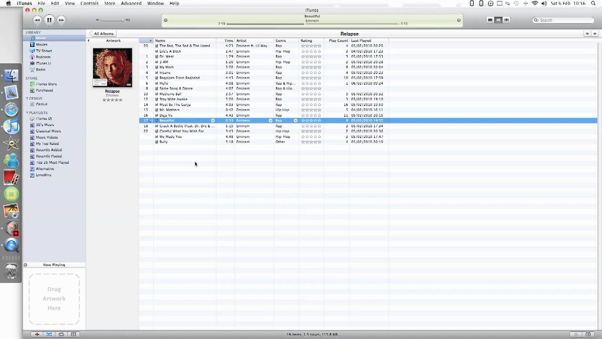Open TV Shows library
602x339 pixels.
tap(44, 50)
